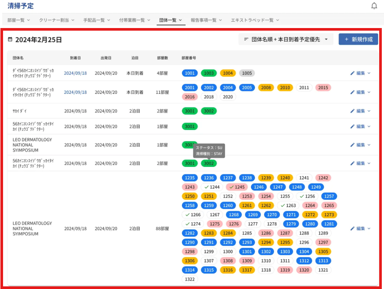384x289 pixels.
Task: Click the blue 2024/09/18 date in the 4部屋 row
Action: [75, 73]
